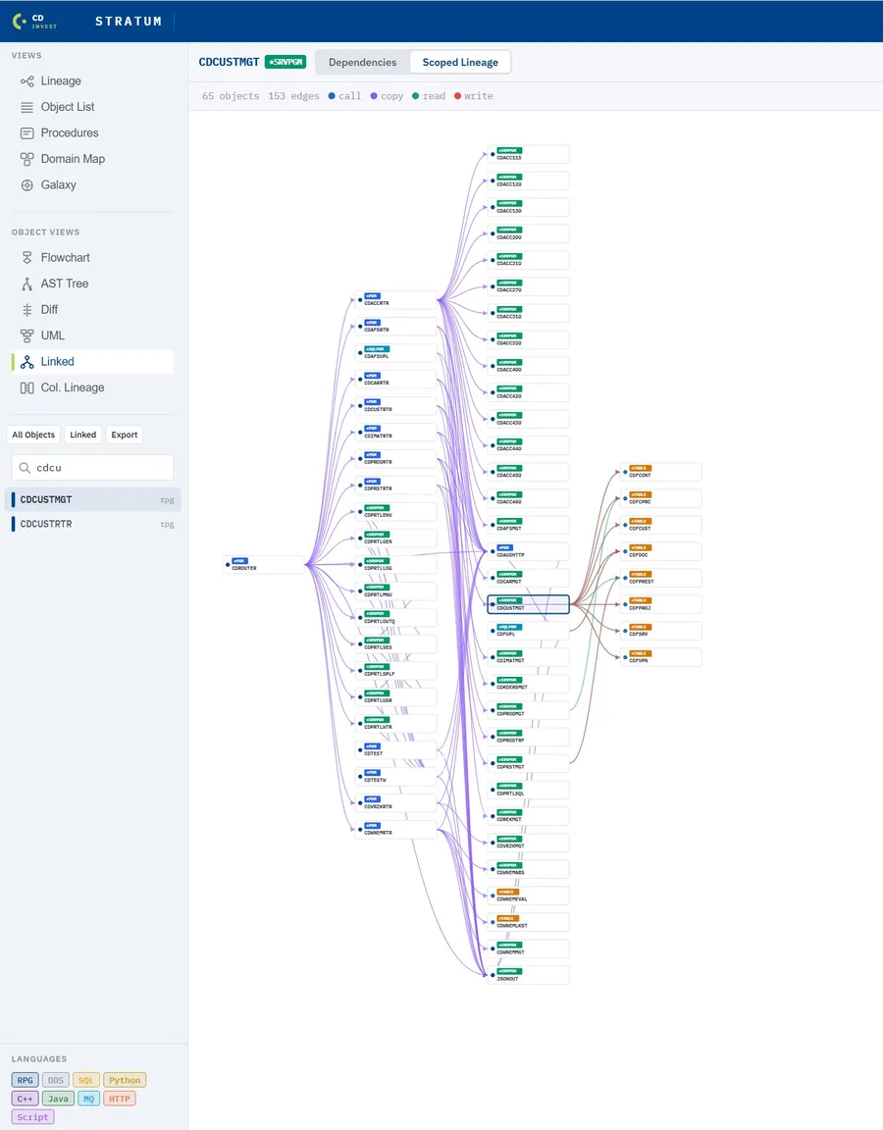Screen dimensions: 883x1130
Task: Select the CDACC400 graph node
Action: 529,366
